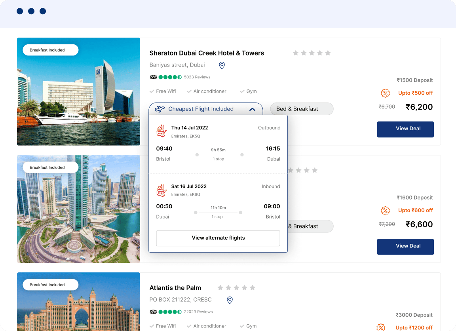
Task: Click the fifth star of Sheraton rating
Action: [x=328, y=53]
